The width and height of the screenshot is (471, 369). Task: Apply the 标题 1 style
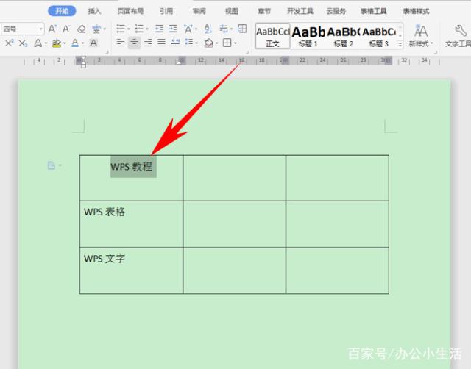click(308, 36)
